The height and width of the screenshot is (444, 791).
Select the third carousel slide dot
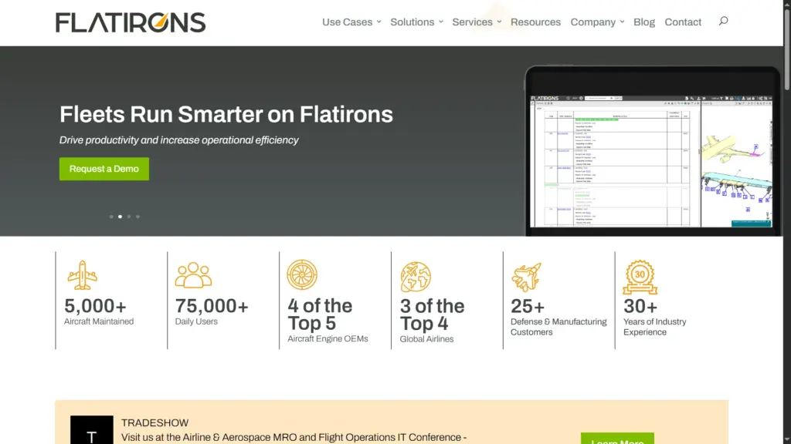click(129, 217)
